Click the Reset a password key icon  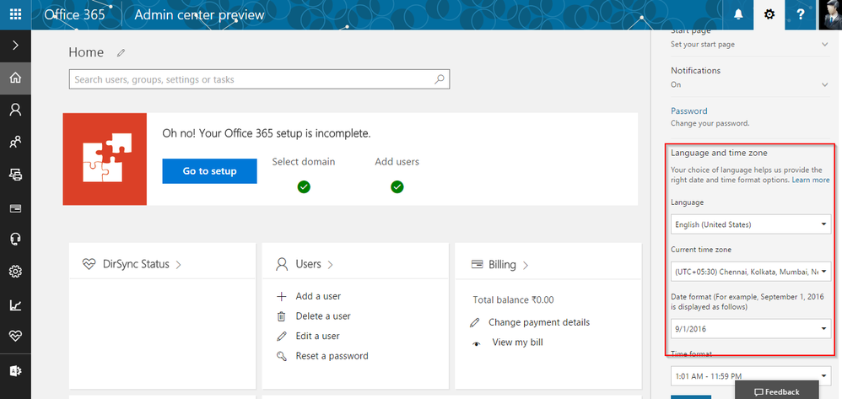(x=282, y=356)
